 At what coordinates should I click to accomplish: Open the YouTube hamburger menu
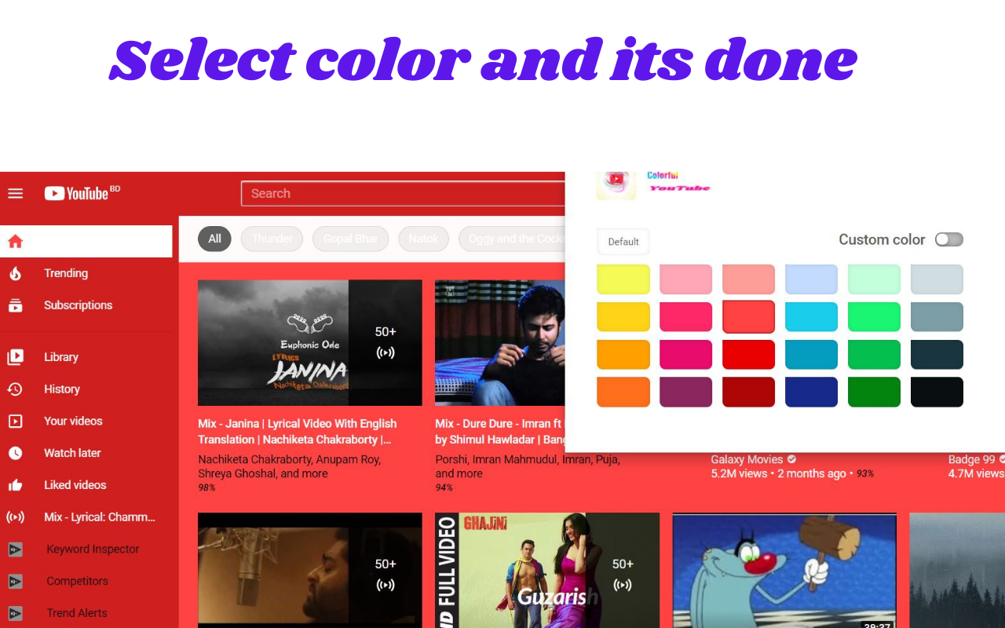(16, 193)
